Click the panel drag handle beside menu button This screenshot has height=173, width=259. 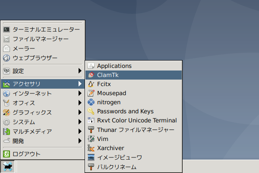pos(16,167)
